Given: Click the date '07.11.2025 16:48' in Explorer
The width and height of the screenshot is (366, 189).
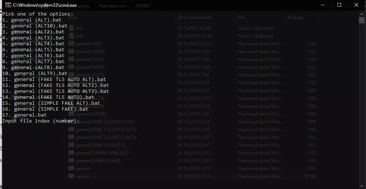Looking at the screenshot, I should [x=194, y=28].
